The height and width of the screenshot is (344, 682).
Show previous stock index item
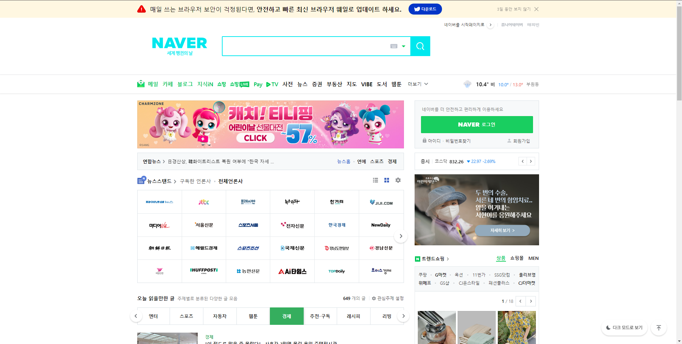pyautogui.click(x=522, y=162)
